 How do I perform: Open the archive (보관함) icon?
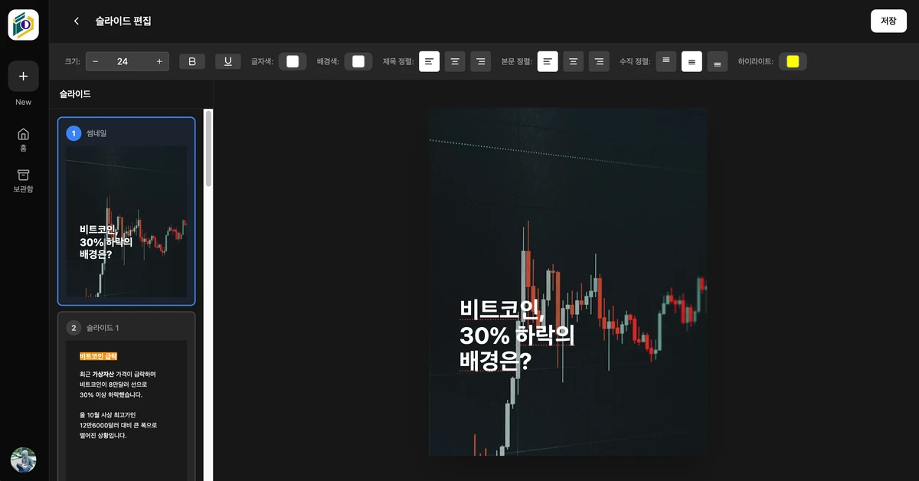[24, 181]
